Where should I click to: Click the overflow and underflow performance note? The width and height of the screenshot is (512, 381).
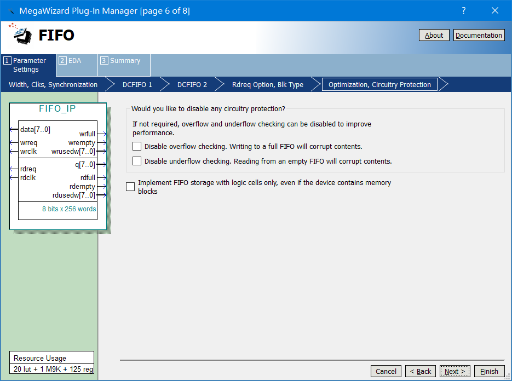pyautogui.click(x=252, y=128)
